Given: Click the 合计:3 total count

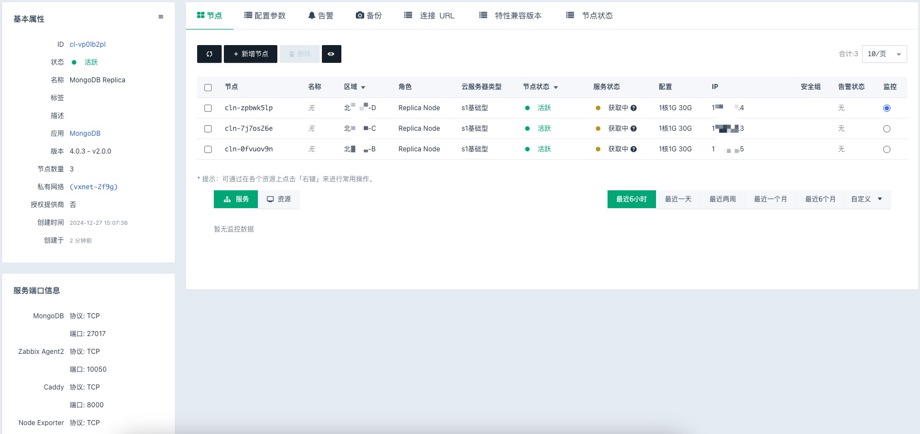Looking at the screenshot, I should point(848,54).
